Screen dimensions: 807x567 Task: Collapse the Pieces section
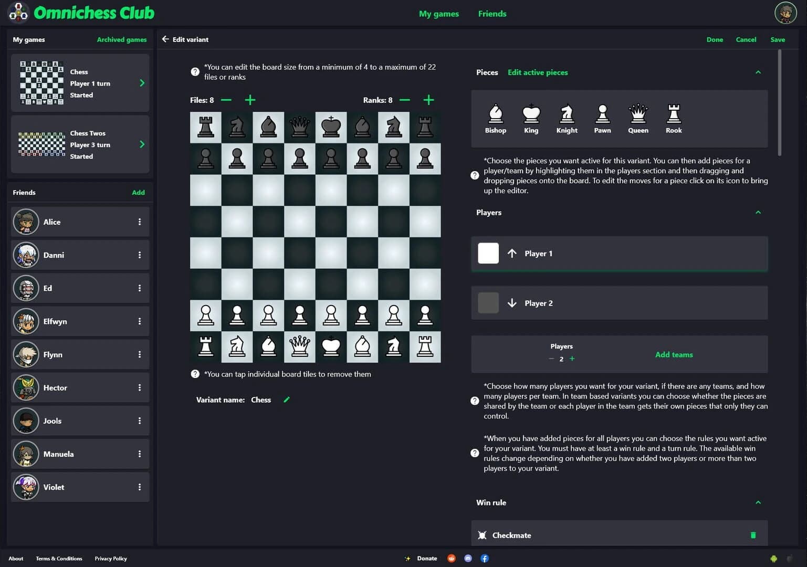(758, 72)
